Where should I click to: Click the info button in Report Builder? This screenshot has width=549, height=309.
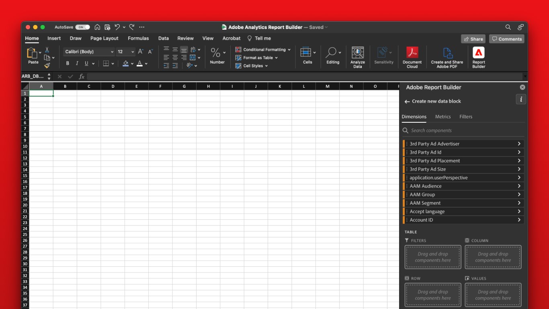pyautogui.click(x=521, y=99)
